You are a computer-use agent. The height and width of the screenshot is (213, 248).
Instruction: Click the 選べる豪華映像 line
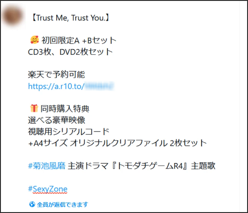click(57, 120)
